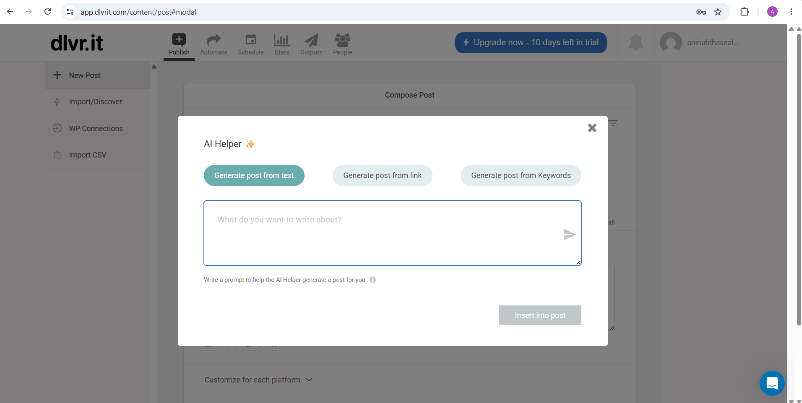Open WP Connections in sidebar
This screenshot has height=403, width=802.
(98, 129)
